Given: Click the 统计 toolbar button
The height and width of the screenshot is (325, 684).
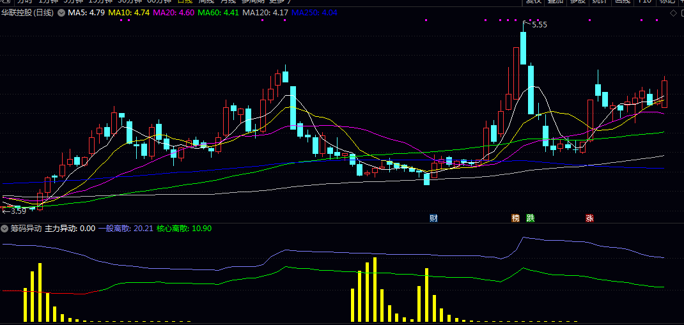Looking at the screenshot, I should [601, 2].
